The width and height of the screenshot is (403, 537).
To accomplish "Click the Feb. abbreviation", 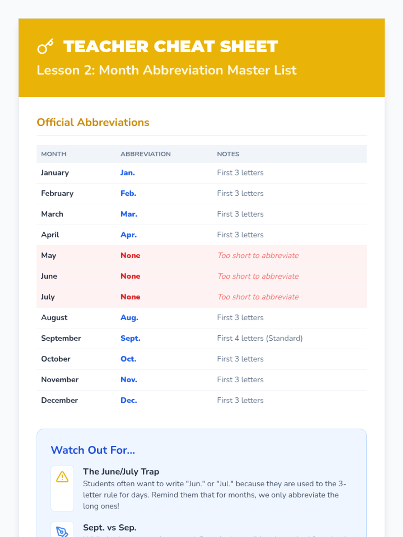I will [x=128, y=193].
